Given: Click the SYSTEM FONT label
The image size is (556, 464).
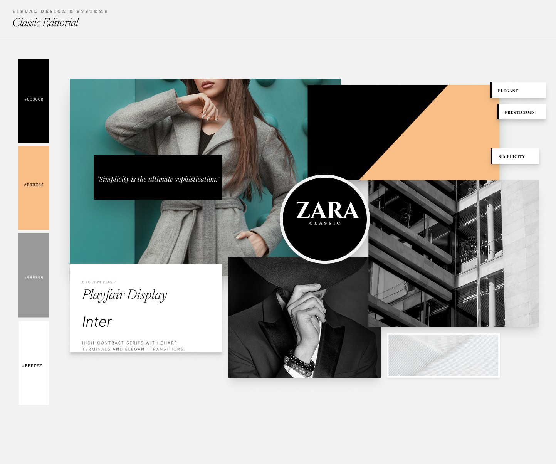Looking at the screenshot, I should click(99, 282).
